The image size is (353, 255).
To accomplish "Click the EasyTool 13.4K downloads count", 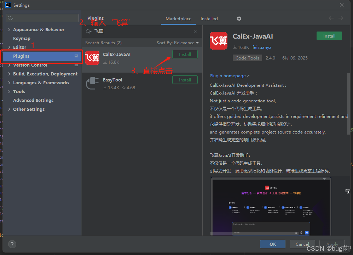I will [111, 88].
